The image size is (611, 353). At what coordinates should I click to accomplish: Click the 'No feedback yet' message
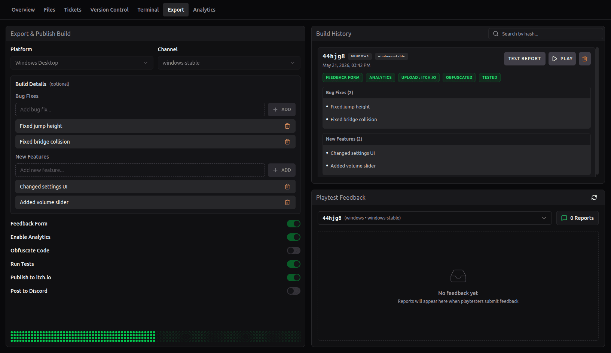click(x=458, y=293)
